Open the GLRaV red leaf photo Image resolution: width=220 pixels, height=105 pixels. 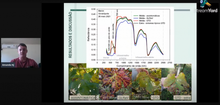tap(115, 84)
